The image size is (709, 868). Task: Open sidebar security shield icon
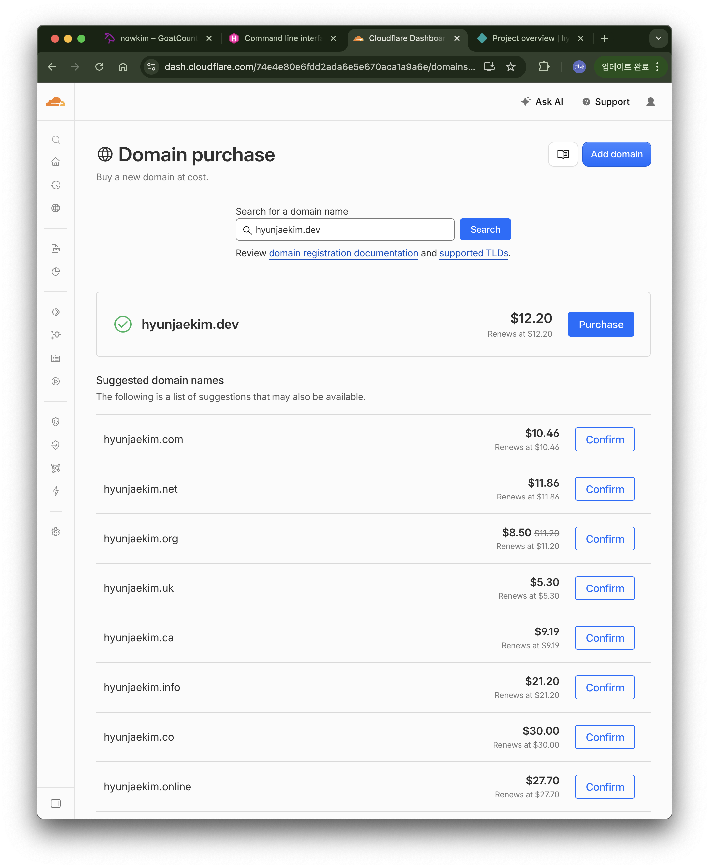point(56,422)
